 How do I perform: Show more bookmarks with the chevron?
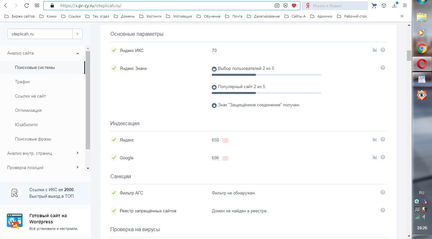coord(402,16)
